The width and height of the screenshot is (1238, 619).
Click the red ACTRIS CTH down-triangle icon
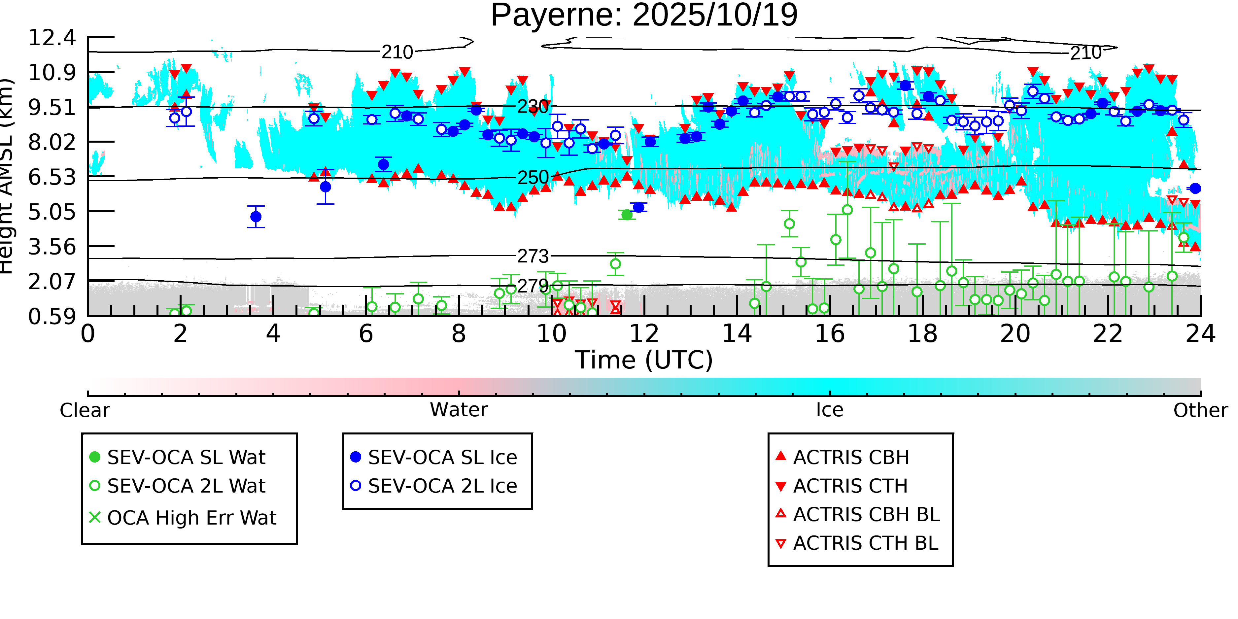click(x=781, y=486)
